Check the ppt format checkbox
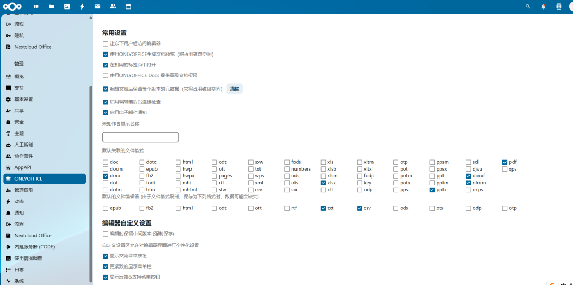The width and height of the screenshot is (573, 285). coord(432,176)
